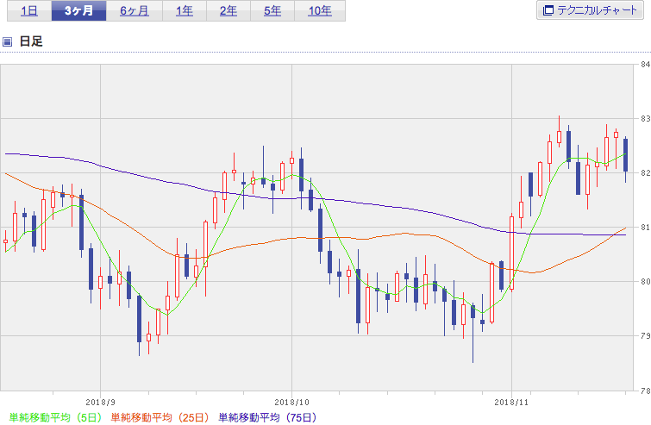
Task: Click the 単純移動平均（5日）green legend label
Action: click(x=55, y=417)
